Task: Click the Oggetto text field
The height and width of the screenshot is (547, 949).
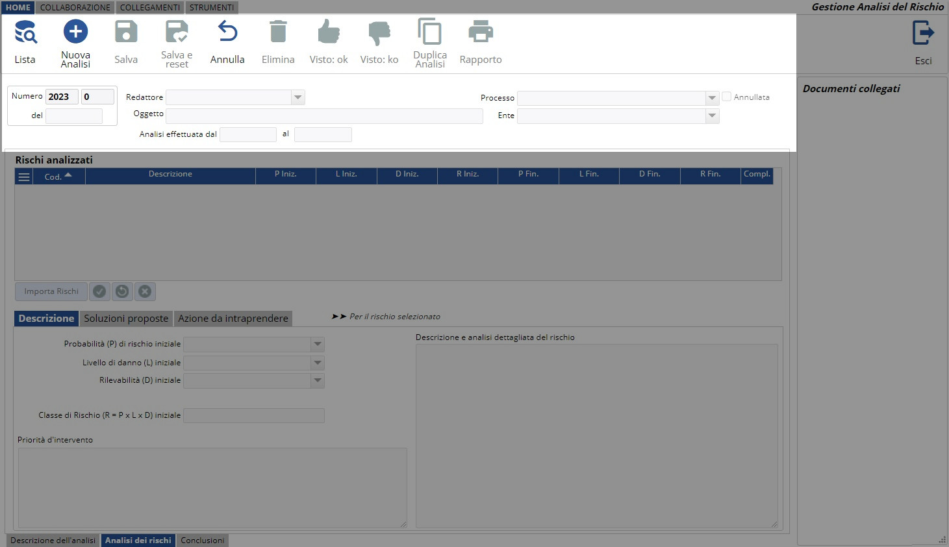Action: [x=324, y=116]
